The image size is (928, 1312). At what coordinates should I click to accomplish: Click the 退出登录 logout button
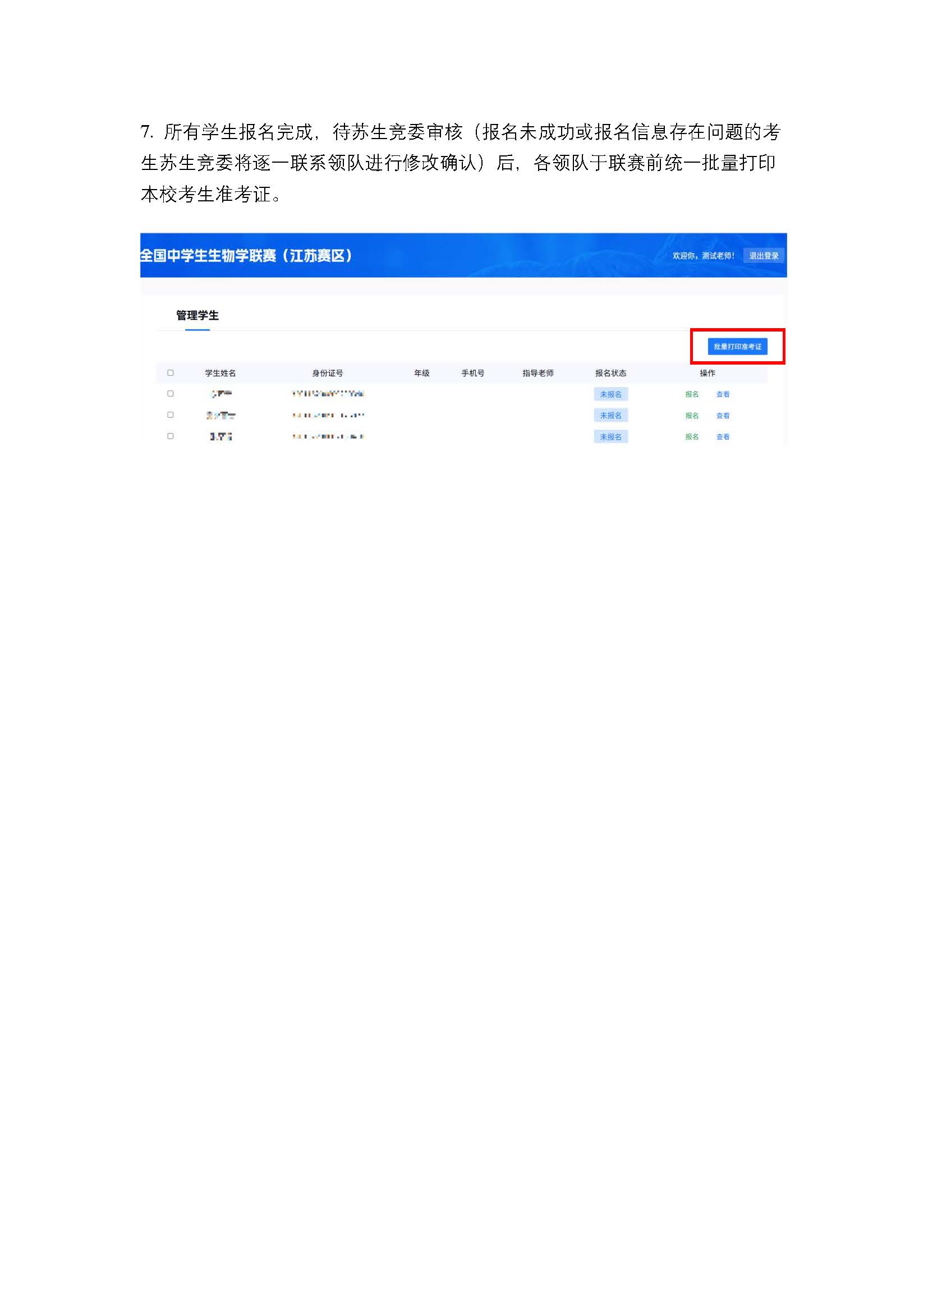[764, 255]
